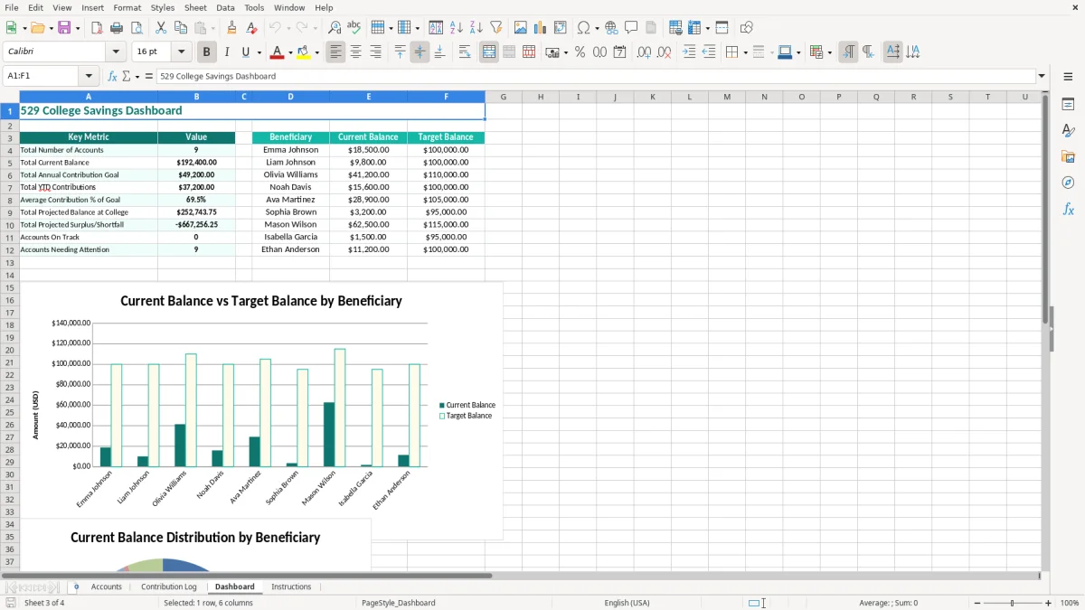Enable Align Right
1085x610 pixels.
tap(376, 52)
